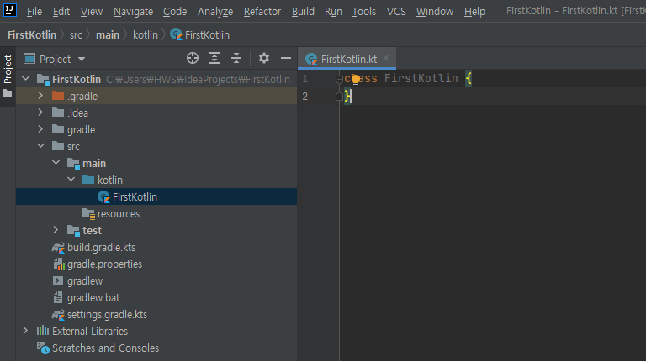
Task: Click the FirstKotlin class icon in the tree
Action: coord(103,197)
